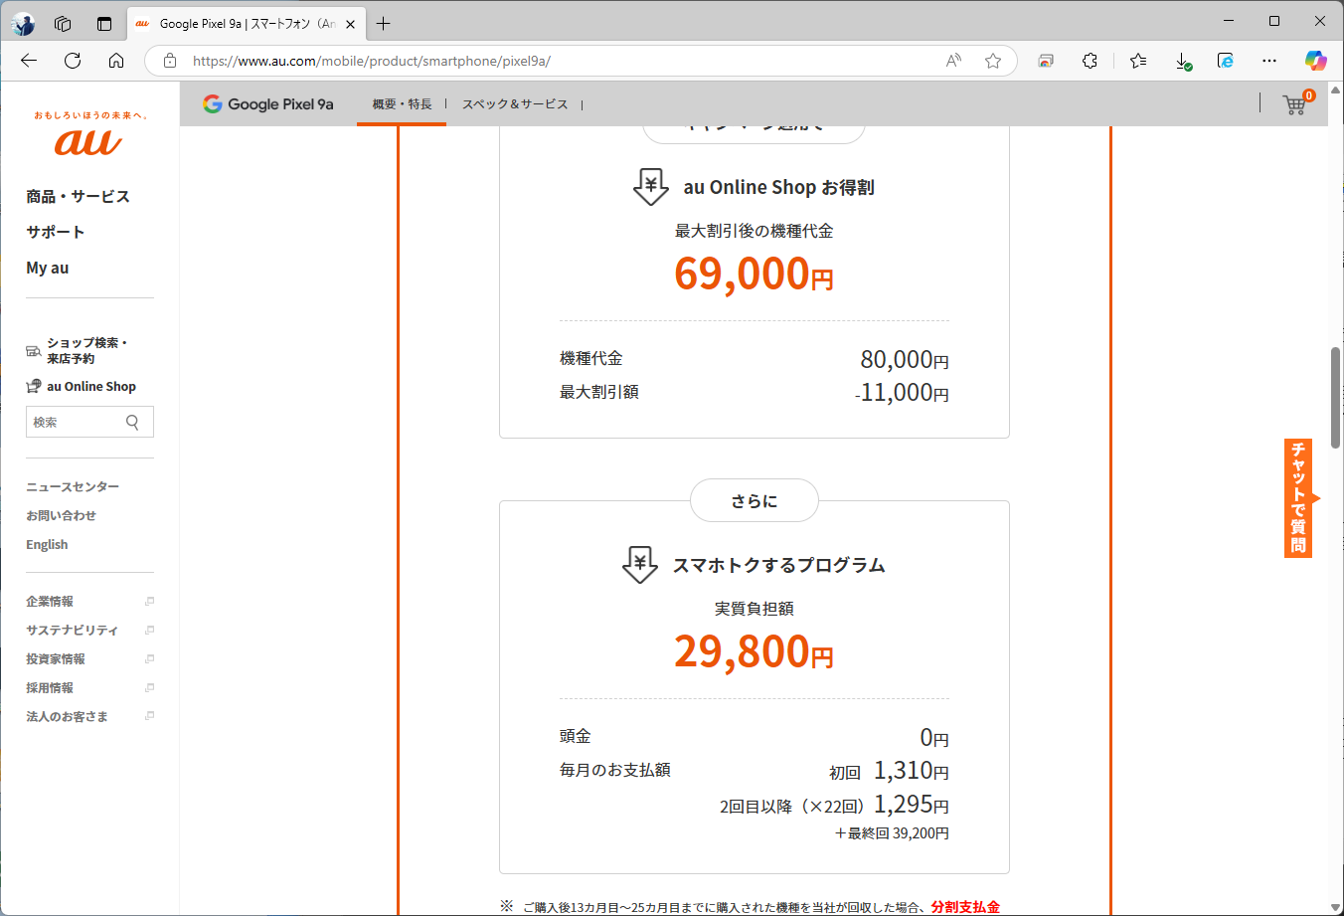Open browser extensions menu
The height and width of the screenshot is (916, 1344).
pyautogui.click(x=1090, y=61)
